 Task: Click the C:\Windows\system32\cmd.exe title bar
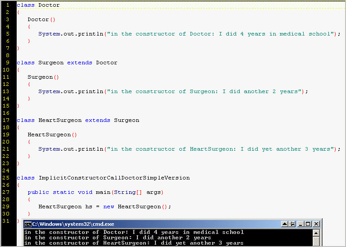click(173, 224)
